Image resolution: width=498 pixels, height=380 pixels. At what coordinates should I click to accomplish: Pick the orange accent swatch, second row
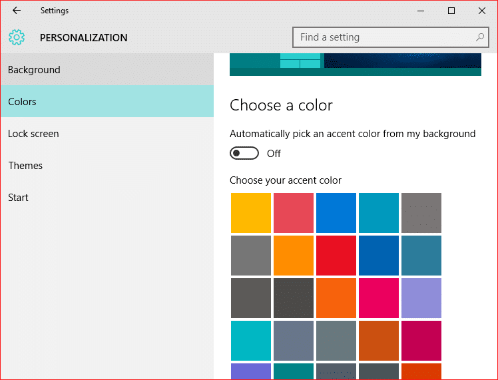point(294,256)
